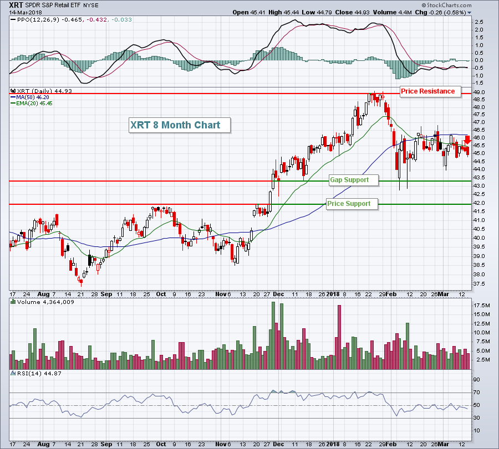Click the XRT ticker symbol heading
Screen dimensions: 499x449
[16, 5]
